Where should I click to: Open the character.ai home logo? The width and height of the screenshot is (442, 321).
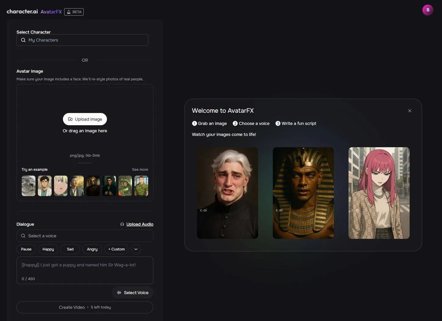[22, 12]
